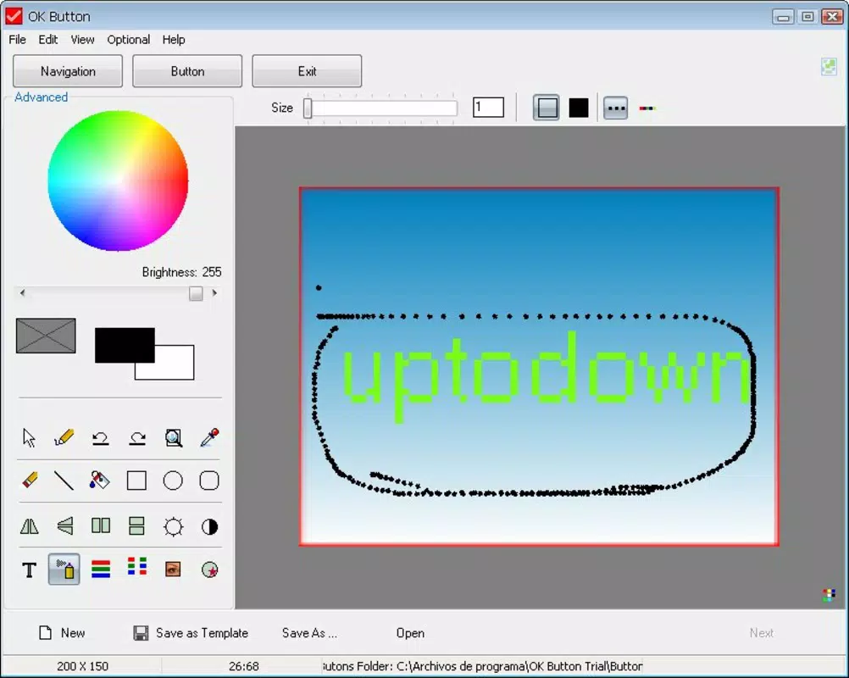Open the File menu
Viewport: 849px width, 678px height.
click(x=17, y=40)
